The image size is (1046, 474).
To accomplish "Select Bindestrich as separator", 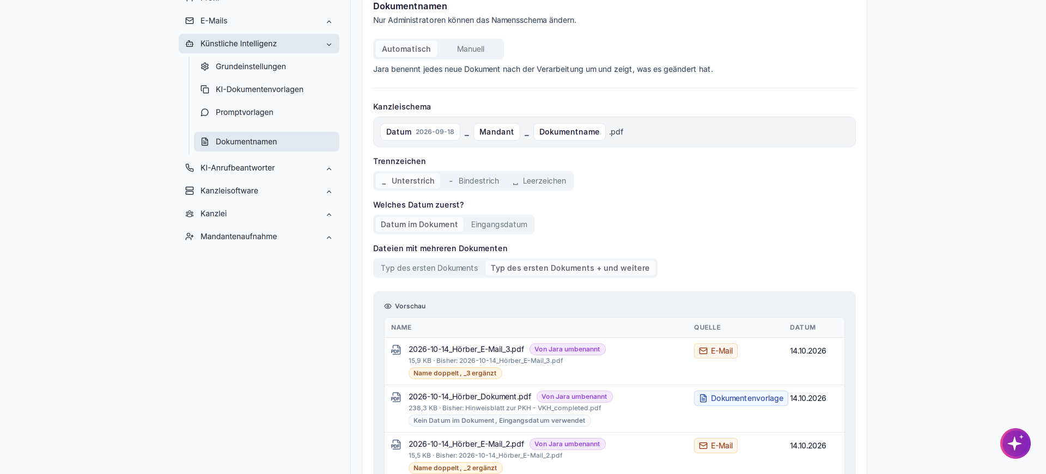I will click(473, 181).
